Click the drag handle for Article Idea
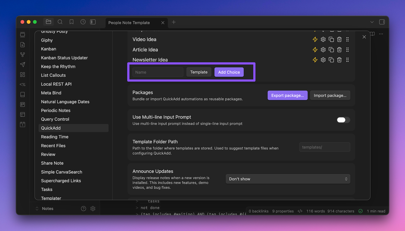The height and width of the screenshot is (231, 405). tap(347, 50)
